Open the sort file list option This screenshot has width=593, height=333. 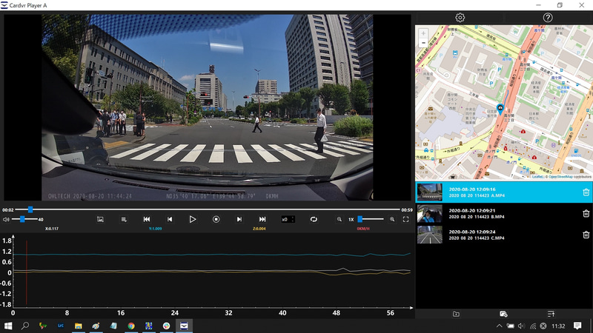tap(551, 314)
